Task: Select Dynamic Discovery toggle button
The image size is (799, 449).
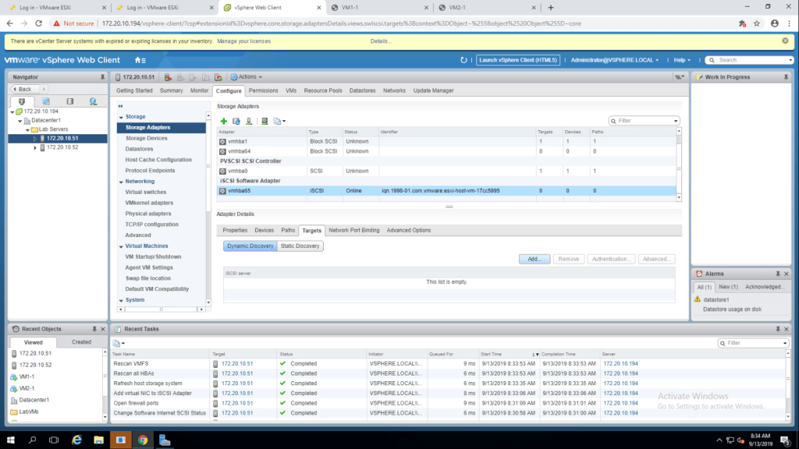Action: [x=250, y=246]
